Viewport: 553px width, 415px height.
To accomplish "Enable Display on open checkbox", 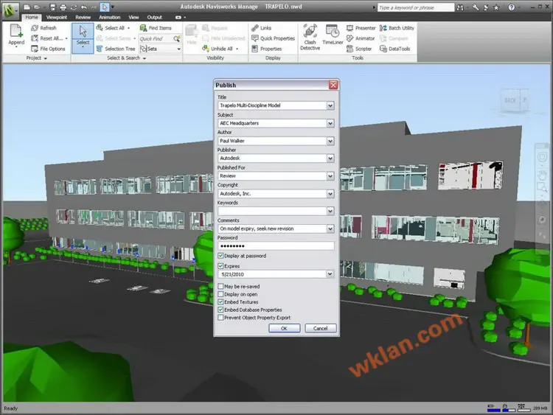I will (x=220, y=294).
